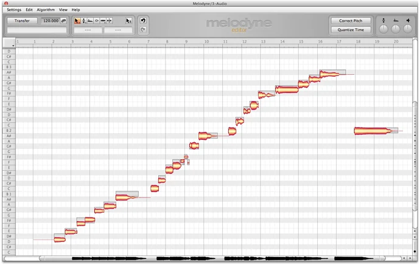The width and height of the screenshot is (420, 265).
Task: Click the Redo arrow button
Action: coord(143,30)
